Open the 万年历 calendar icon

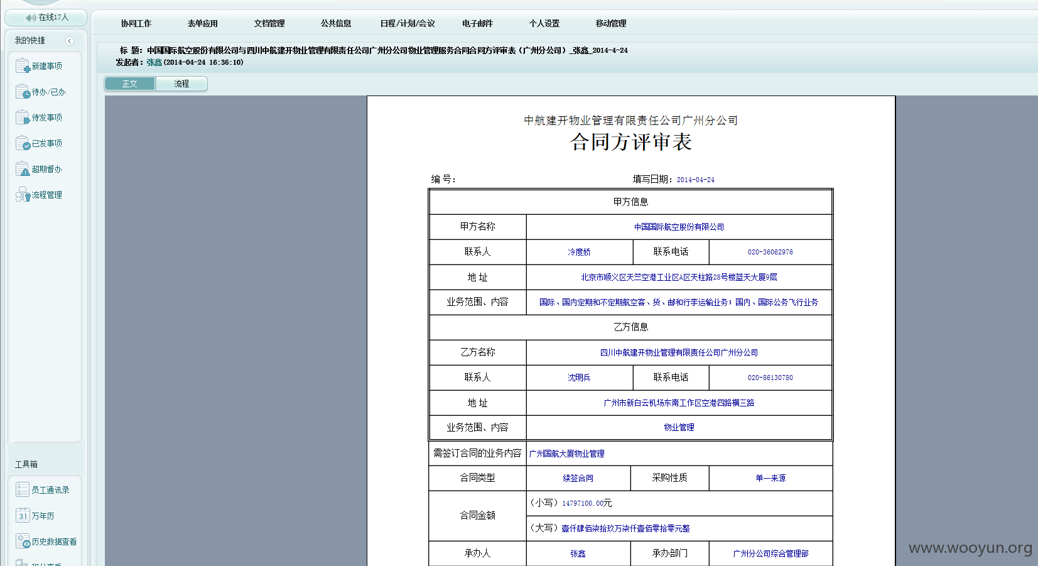23,516
